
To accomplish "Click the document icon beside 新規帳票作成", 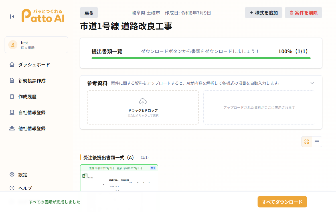I will [12, 81].
